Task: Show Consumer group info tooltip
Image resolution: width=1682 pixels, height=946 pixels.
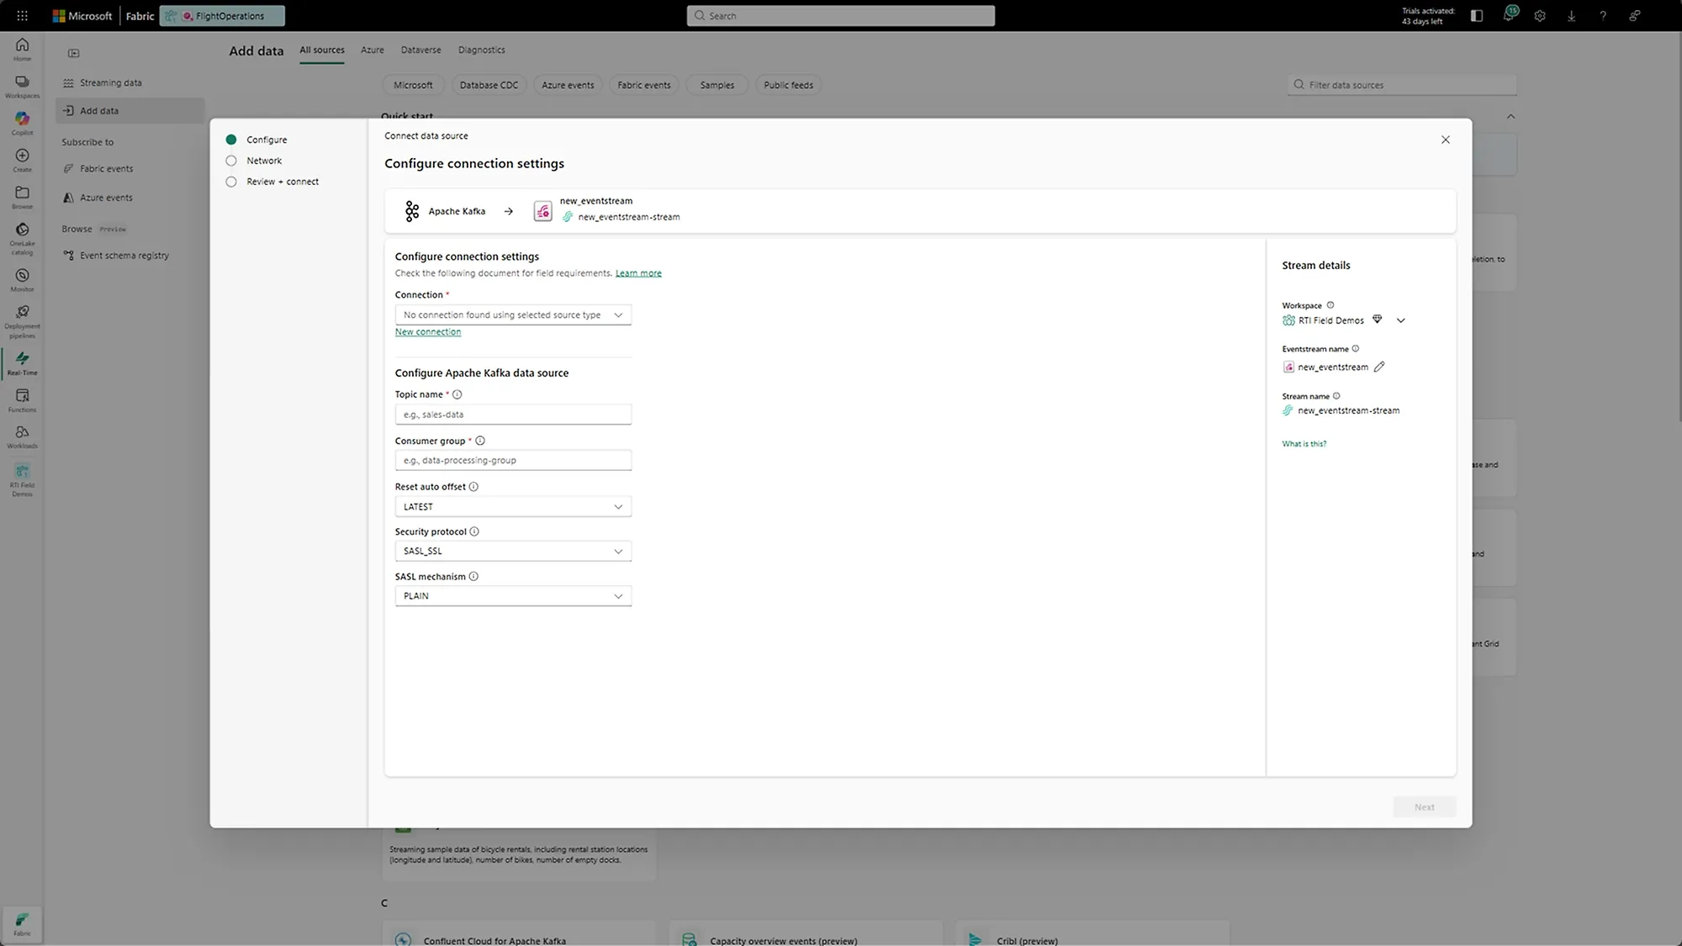Action: pos(479,441)
